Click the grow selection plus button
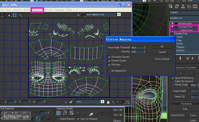Viewport: 199px width, 122px height. pos(78,113)
